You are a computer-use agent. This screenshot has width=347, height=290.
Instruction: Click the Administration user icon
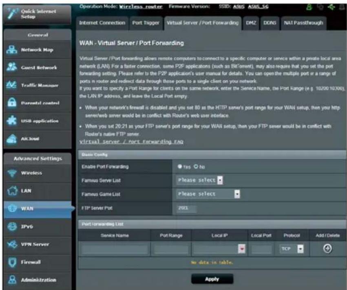click(12, 280)
